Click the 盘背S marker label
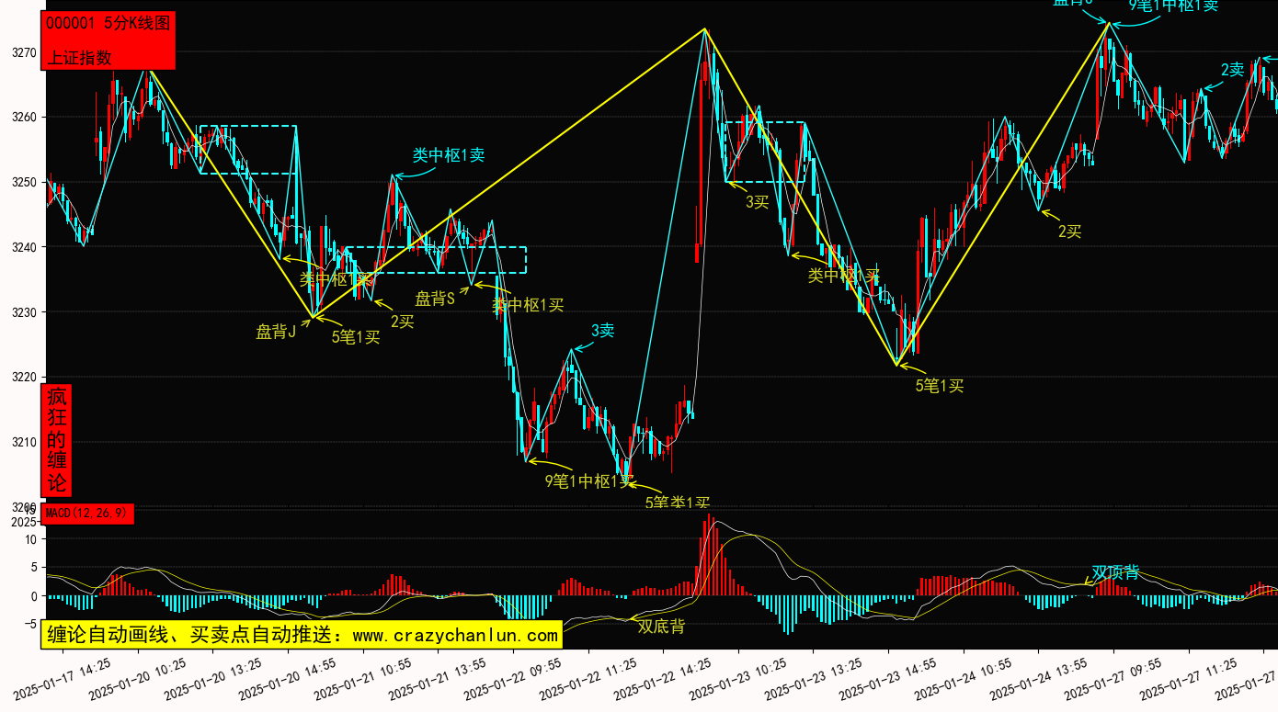Viewport: 1278px width, 712px height. coord(435,299)
